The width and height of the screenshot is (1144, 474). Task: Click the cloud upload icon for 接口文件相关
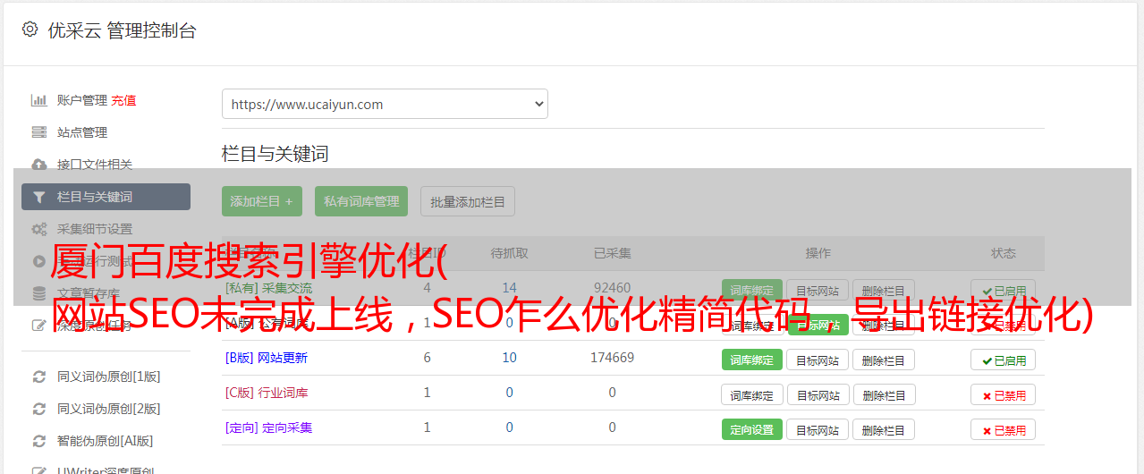coord(39,165)
